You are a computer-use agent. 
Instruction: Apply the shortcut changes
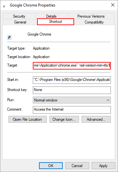[103, 166]
